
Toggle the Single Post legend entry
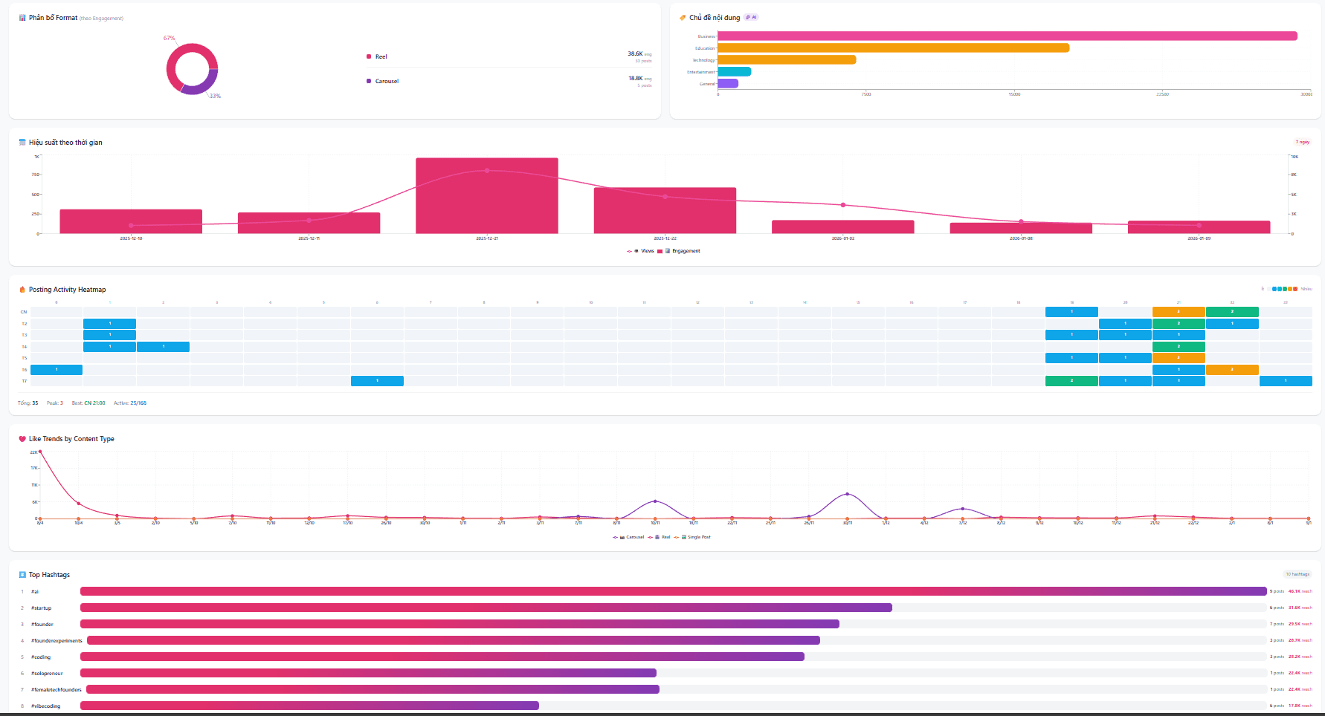(x=697, y=536)
